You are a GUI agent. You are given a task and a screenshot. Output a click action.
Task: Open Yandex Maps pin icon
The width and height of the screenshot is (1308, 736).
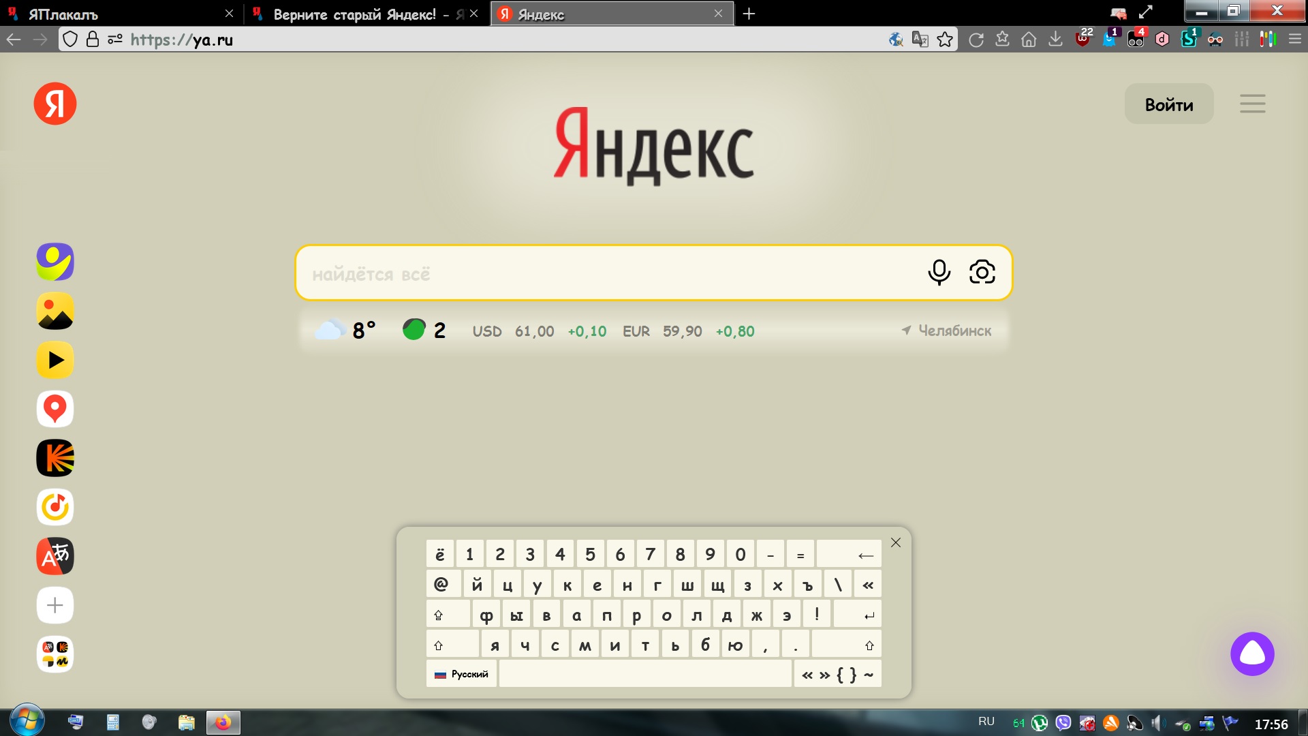(x=55, y=409)
